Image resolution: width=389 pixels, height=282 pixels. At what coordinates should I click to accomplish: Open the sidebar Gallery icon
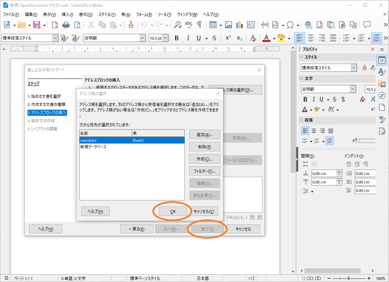click(x=382, y=84)
